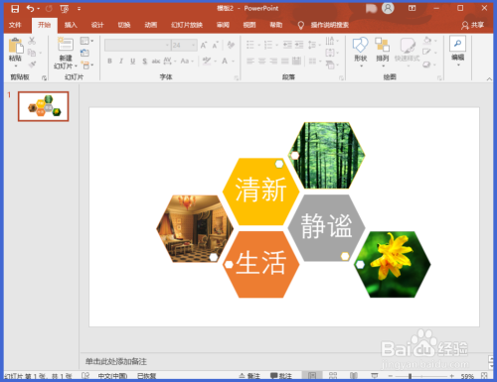The height and width of the screenshot is (382, 497).
Task: Open the 视图 (View) tab
Action: click(249, 25)
